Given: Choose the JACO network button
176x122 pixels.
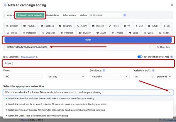Looking at the screenshot, I should point(101,33).
